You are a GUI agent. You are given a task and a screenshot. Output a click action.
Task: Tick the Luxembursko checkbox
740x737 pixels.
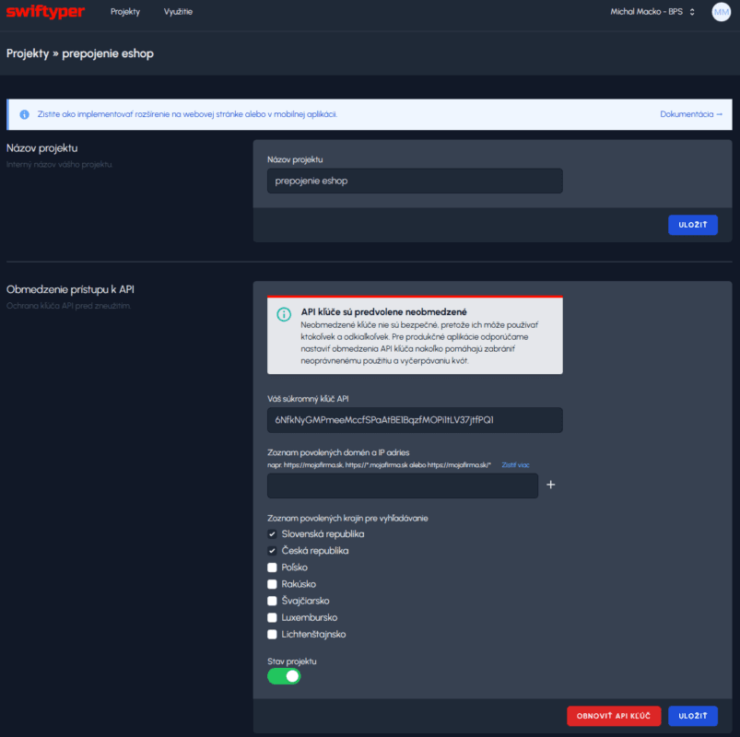(272, 617)
